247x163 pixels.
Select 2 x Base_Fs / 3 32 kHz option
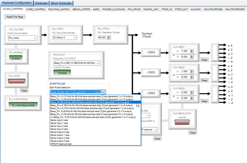point(95,117)
